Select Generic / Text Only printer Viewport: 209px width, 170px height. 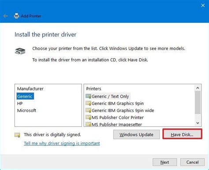pyautogui.click(x=110, y=96)
